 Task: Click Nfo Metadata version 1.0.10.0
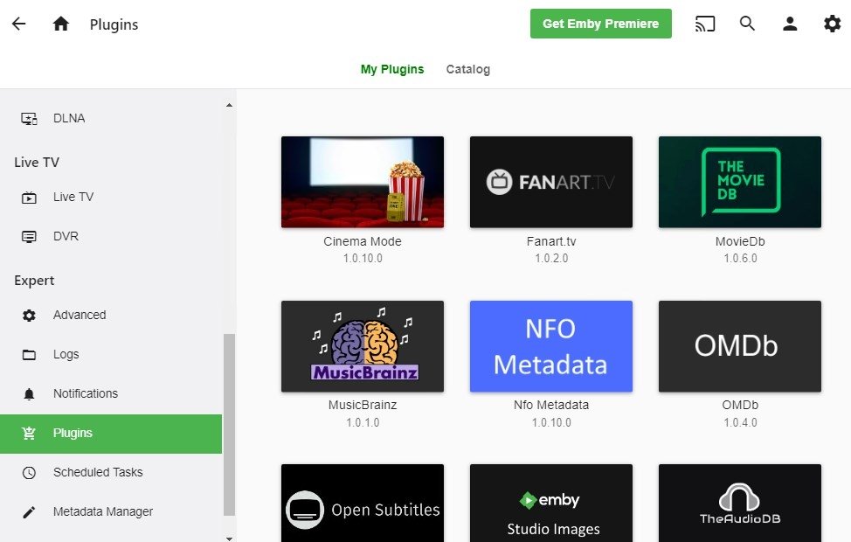pyautogui.click(x=551, y=422)
